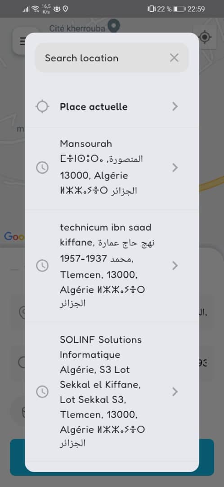Tap the Wi-Fi icon in status bar

coord(36,9)
